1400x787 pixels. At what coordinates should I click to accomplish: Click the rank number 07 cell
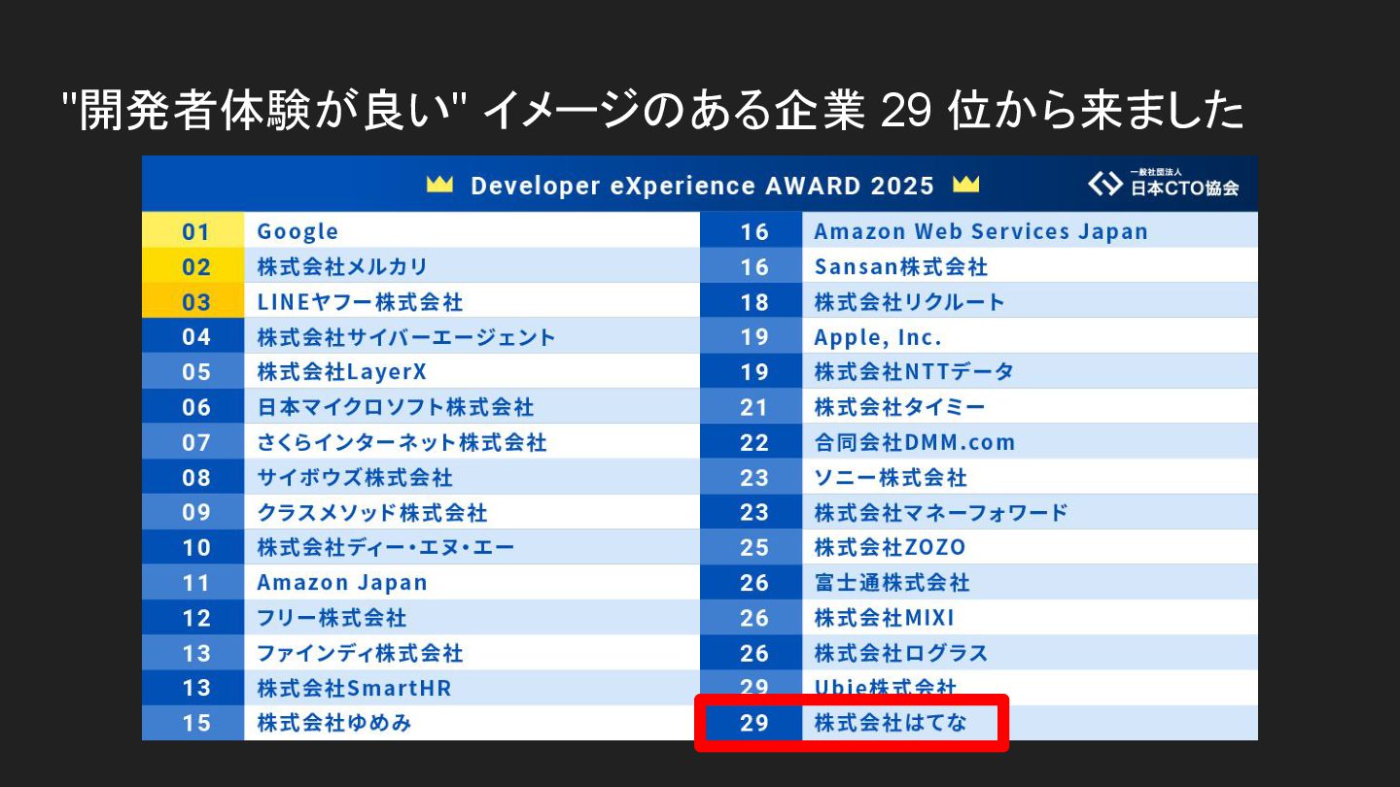[192, 441]
